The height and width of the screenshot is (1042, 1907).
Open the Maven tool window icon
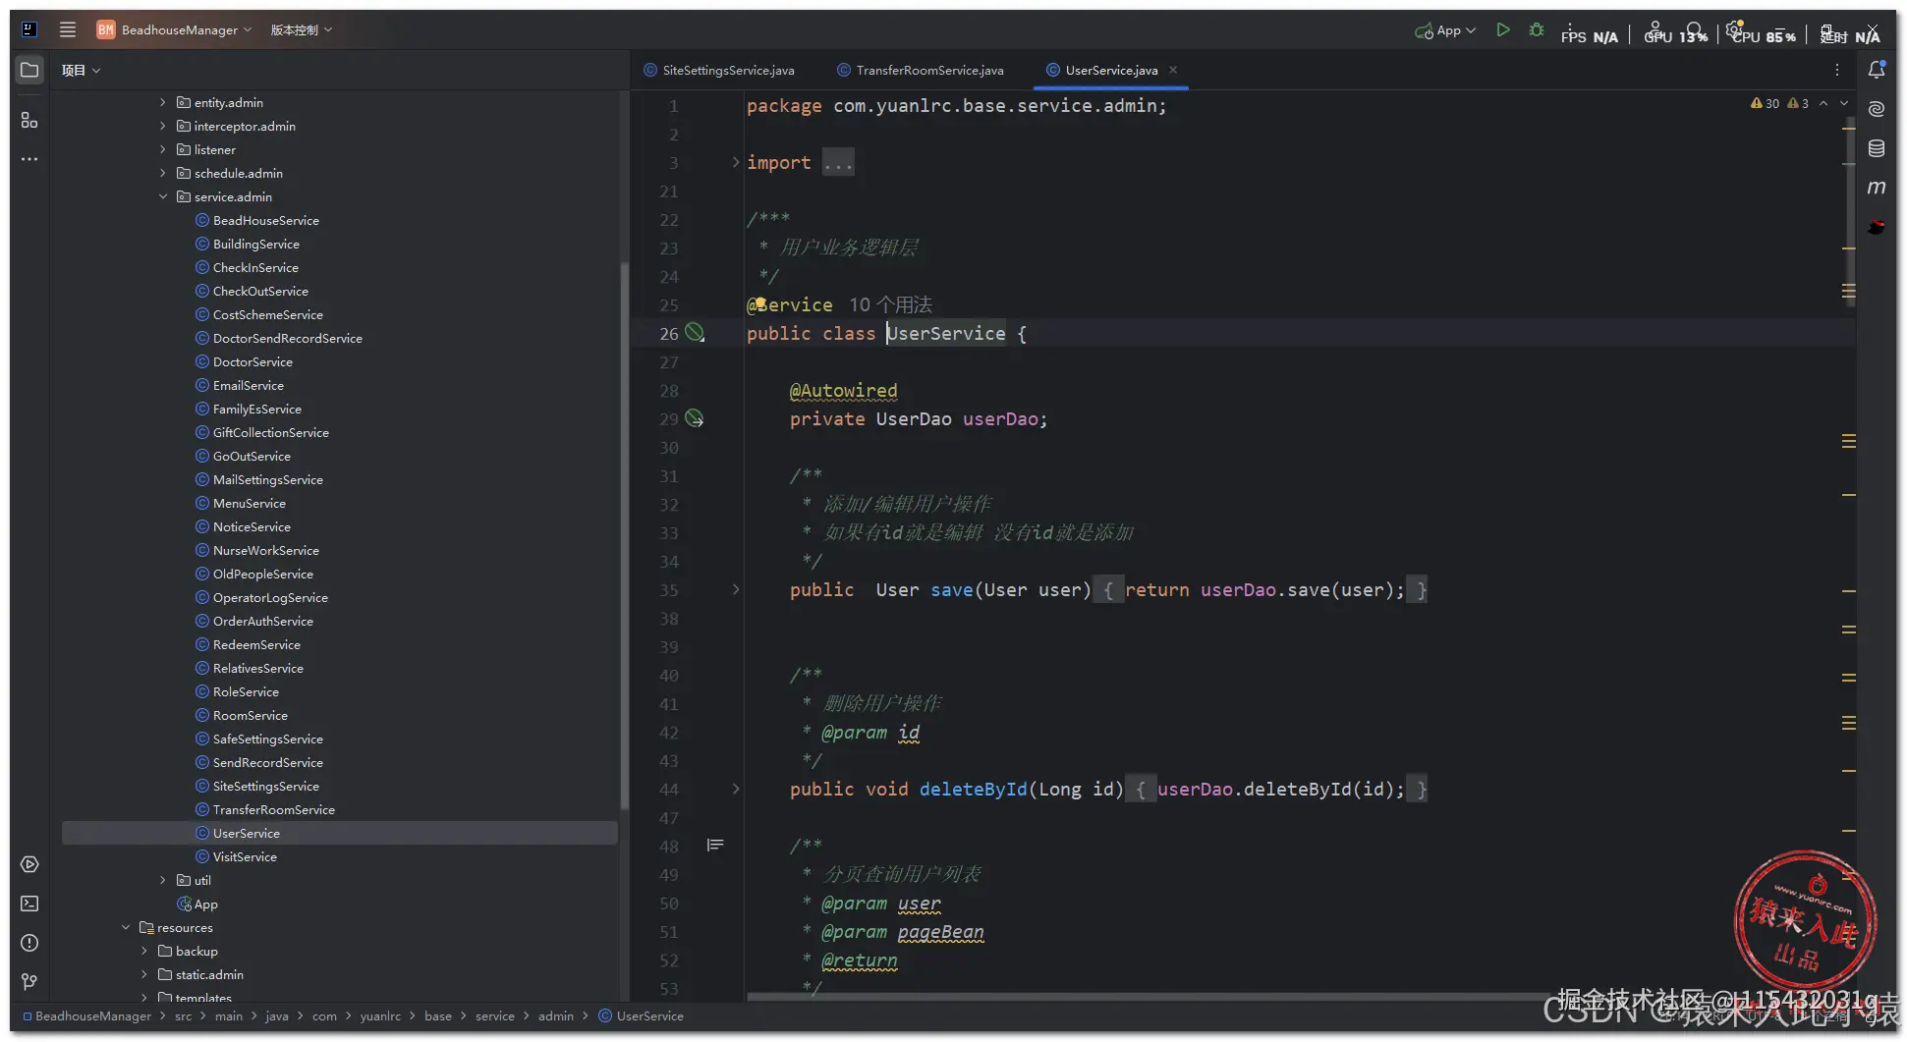click(1877, 188)
